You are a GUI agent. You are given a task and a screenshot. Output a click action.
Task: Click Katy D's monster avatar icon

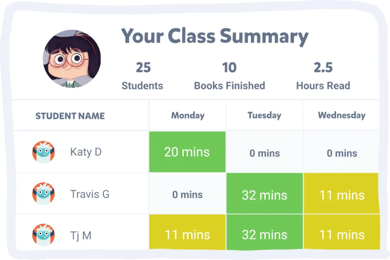[43, 152]
